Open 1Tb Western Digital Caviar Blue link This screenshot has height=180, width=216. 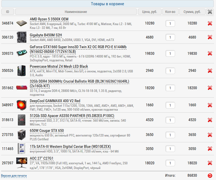tap(70, 146)
